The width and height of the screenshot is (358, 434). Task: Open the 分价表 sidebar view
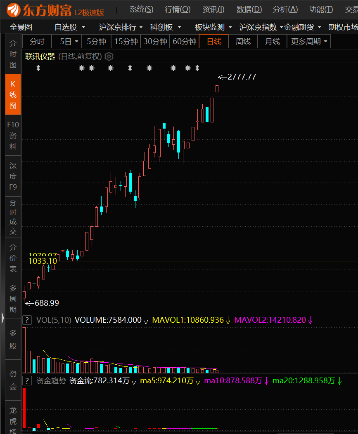(13, 258)
